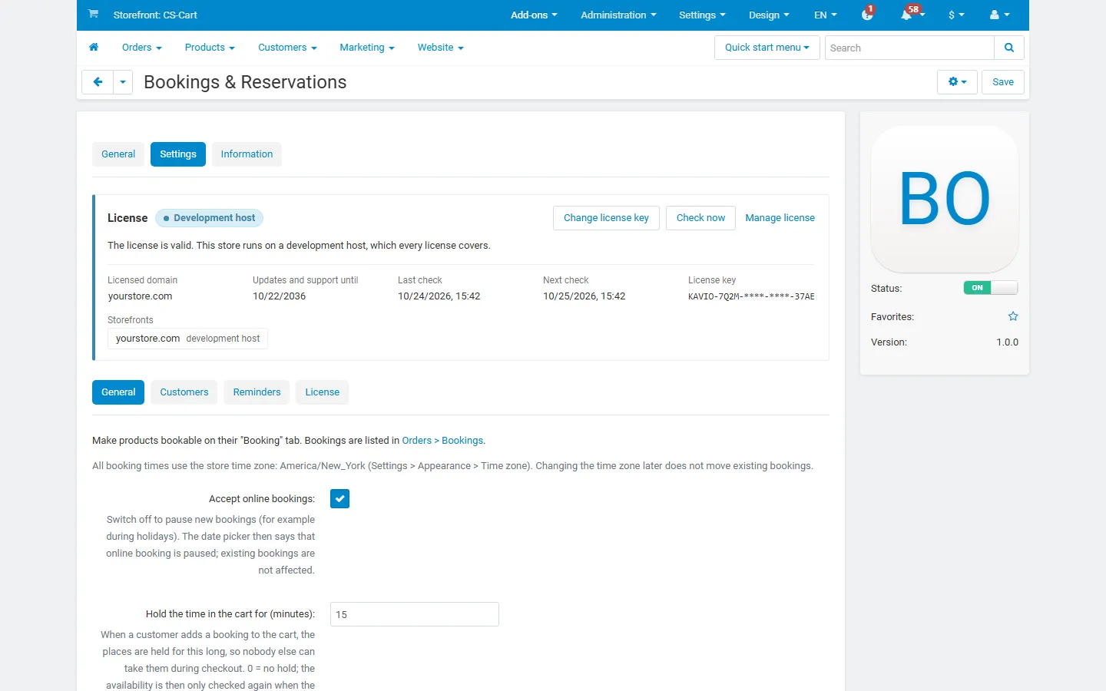1106x691 pixels.
Task: Open the EN language selector
Action: tap(826, 15)
